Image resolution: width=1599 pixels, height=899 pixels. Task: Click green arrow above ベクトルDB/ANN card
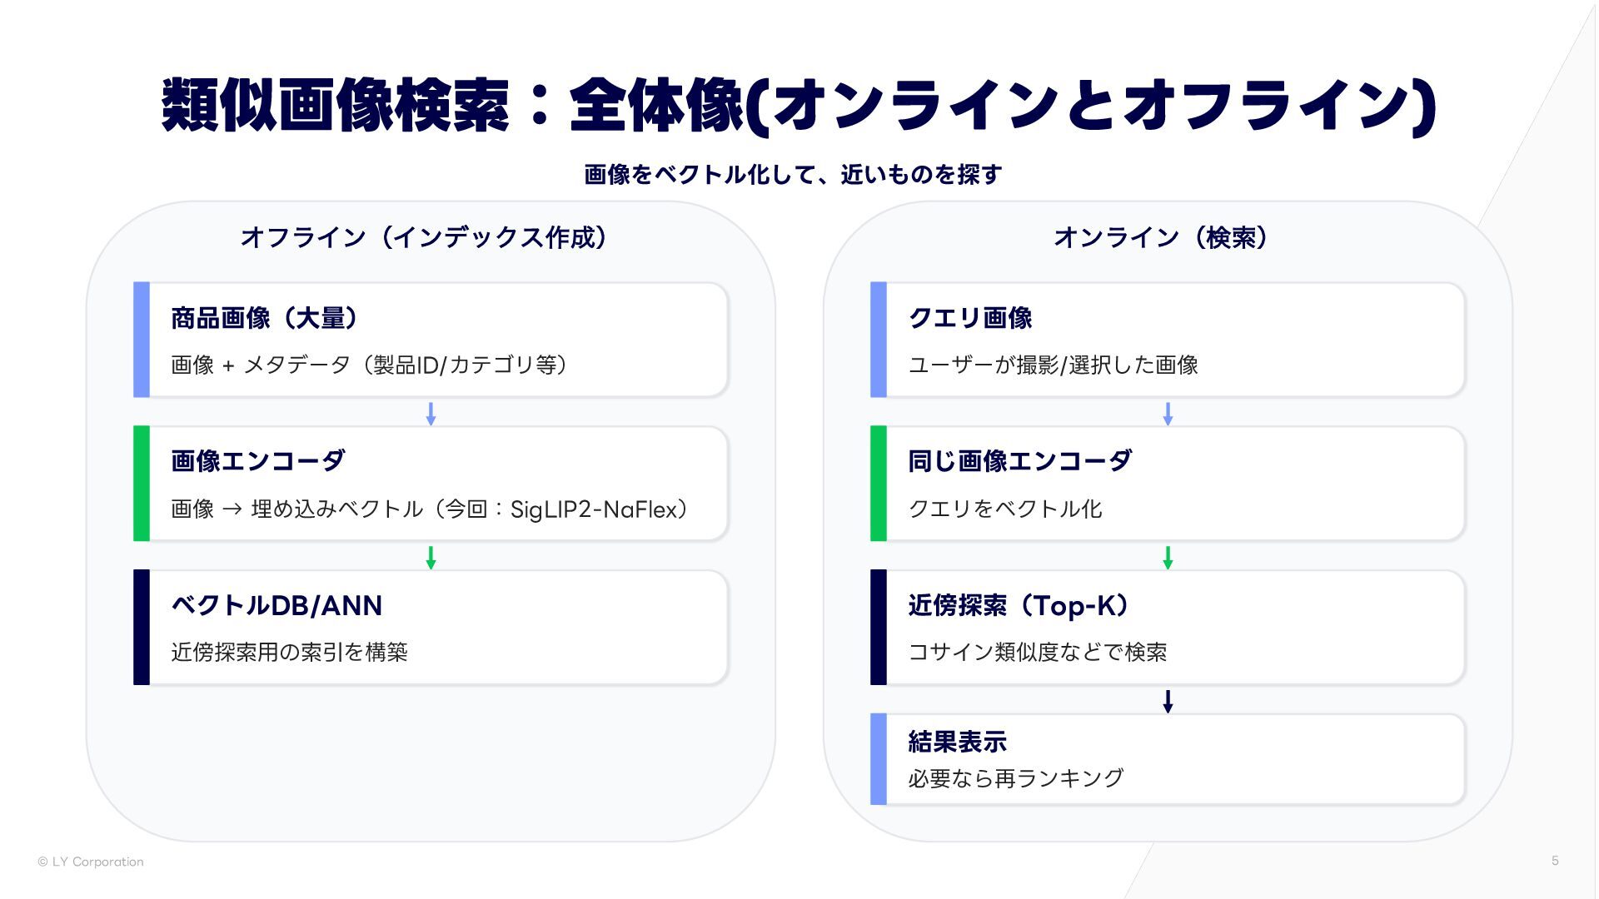click(x=431, y=558)
